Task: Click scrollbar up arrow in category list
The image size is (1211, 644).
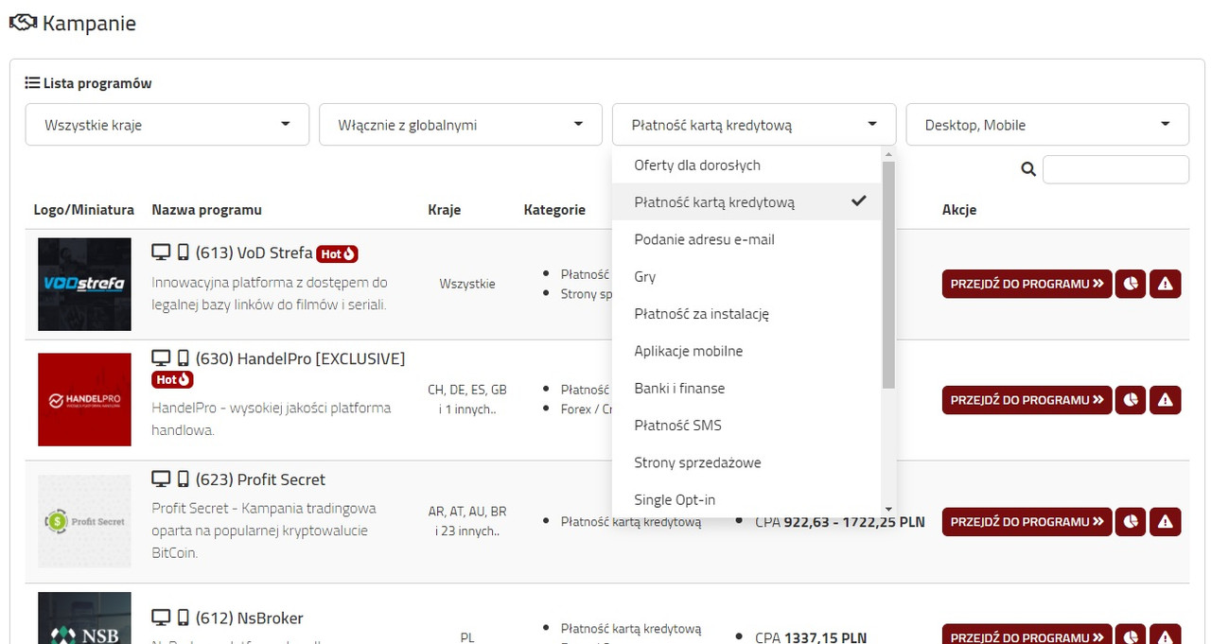Action: click(888, 154)
